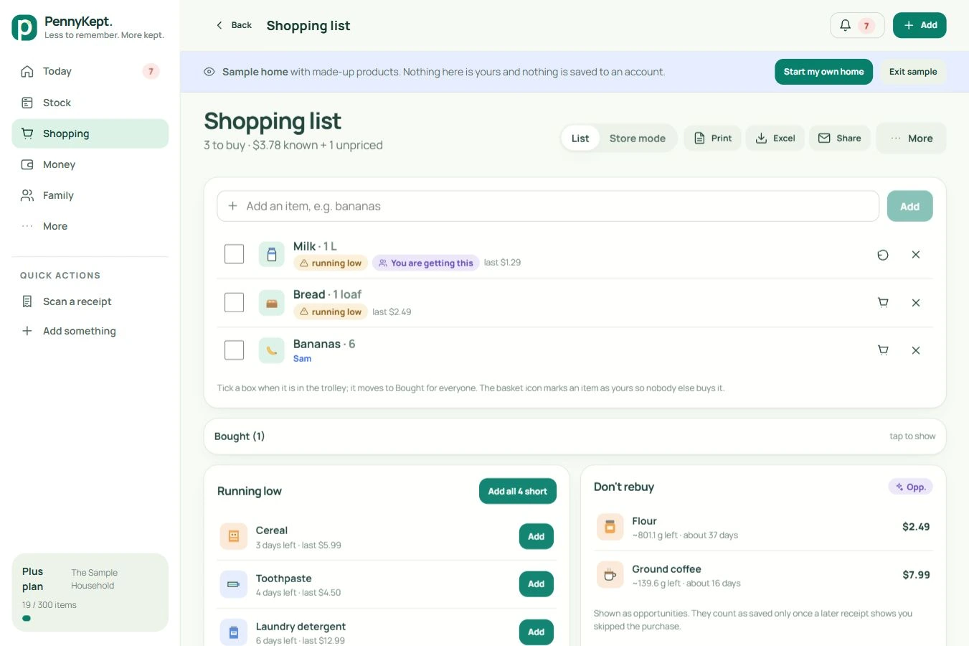969x646 pixels.
Task: Switch to Store mode view
Action: [x=637, y=139]
